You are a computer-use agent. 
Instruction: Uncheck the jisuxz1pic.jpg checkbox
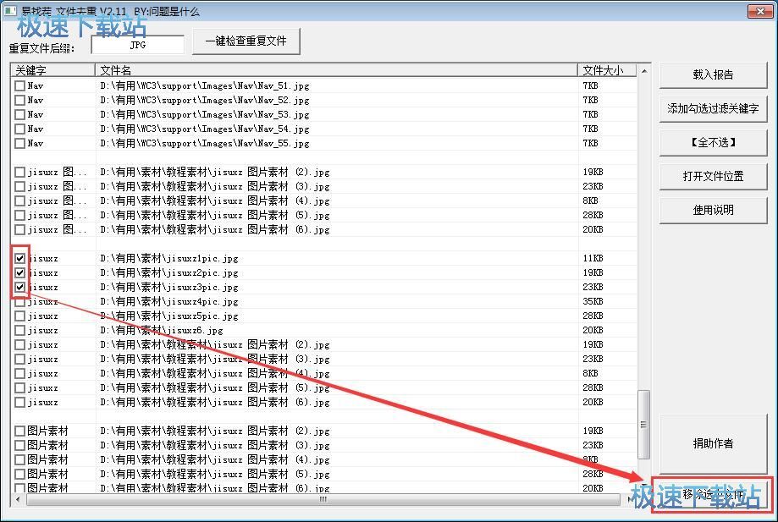19,258
